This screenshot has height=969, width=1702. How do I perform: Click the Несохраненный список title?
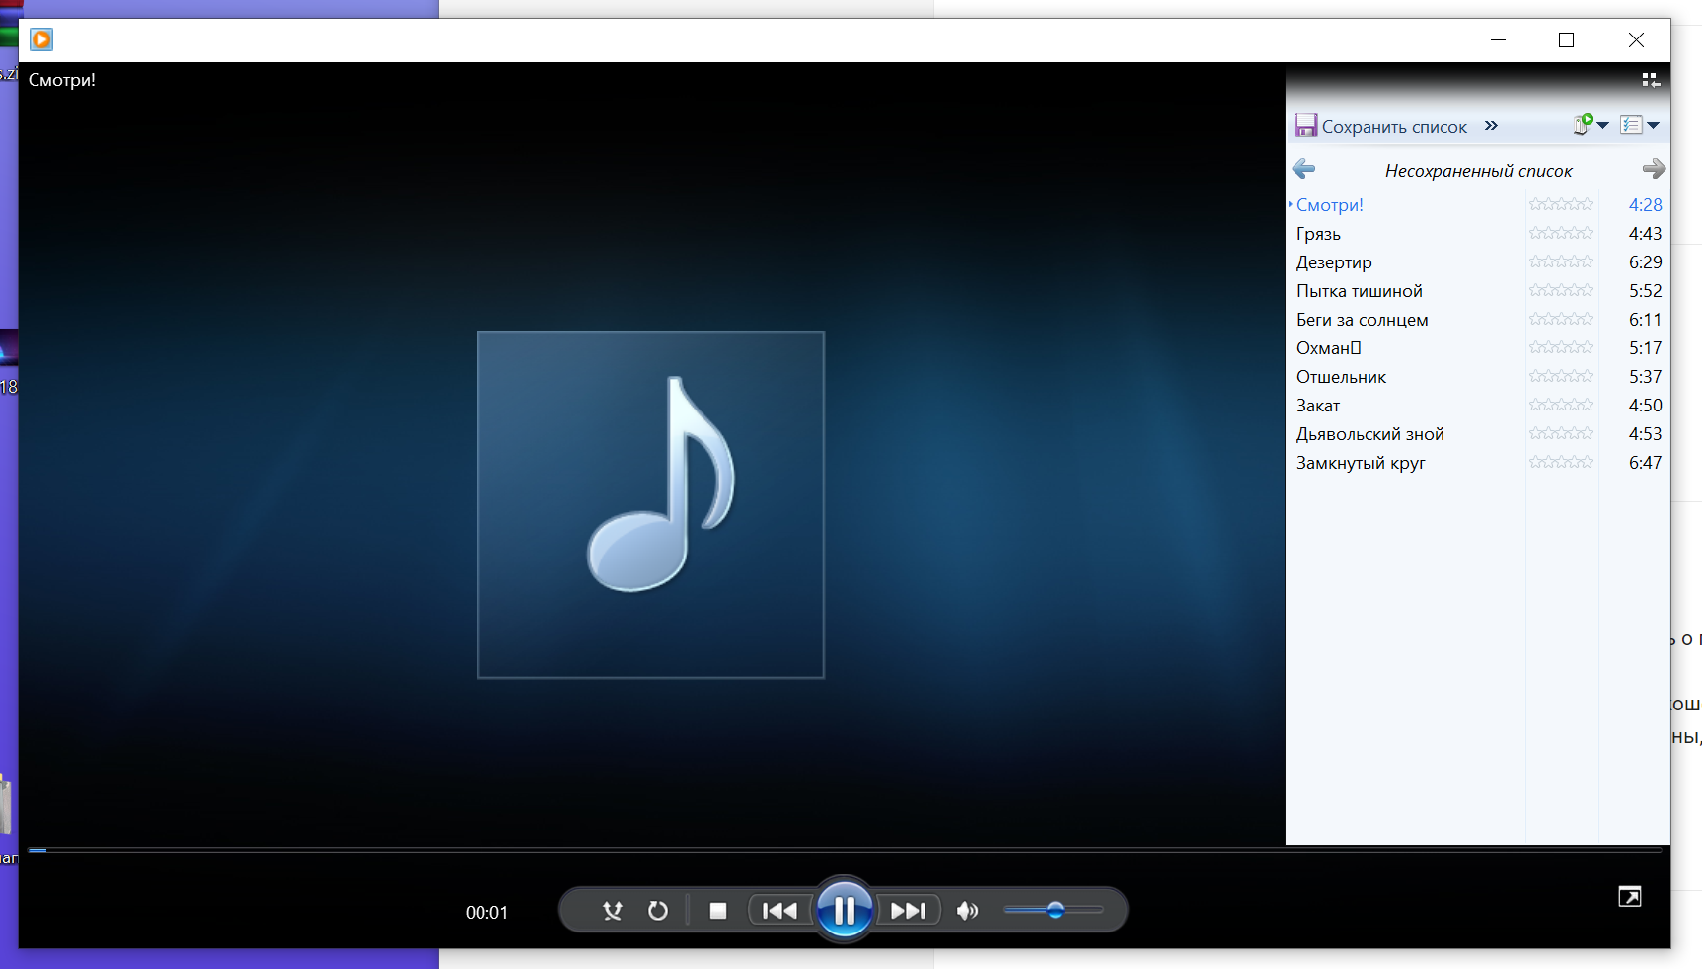tap(1478, 171)
